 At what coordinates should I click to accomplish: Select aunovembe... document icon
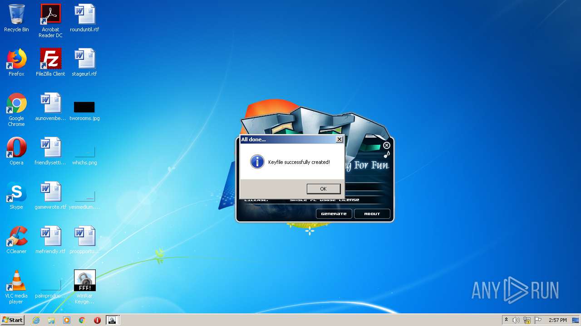[50, 107]
